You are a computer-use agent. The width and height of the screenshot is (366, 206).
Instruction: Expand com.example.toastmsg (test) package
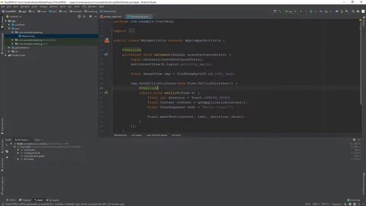(13, 43)
